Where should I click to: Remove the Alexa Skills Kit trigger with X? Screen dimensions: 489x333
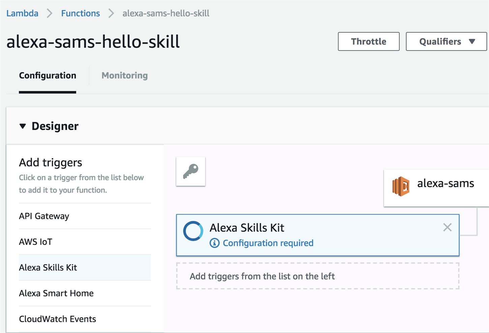point(447,227)
